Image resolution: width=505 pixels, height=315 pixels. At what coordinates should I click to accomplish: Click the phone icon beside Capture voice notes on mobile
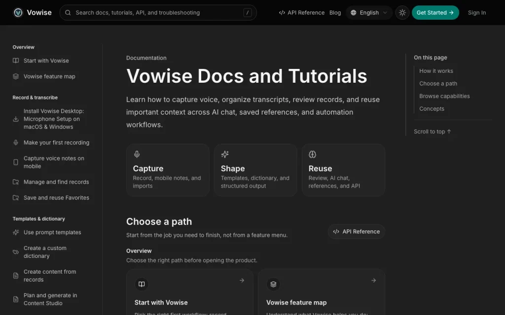16,162
